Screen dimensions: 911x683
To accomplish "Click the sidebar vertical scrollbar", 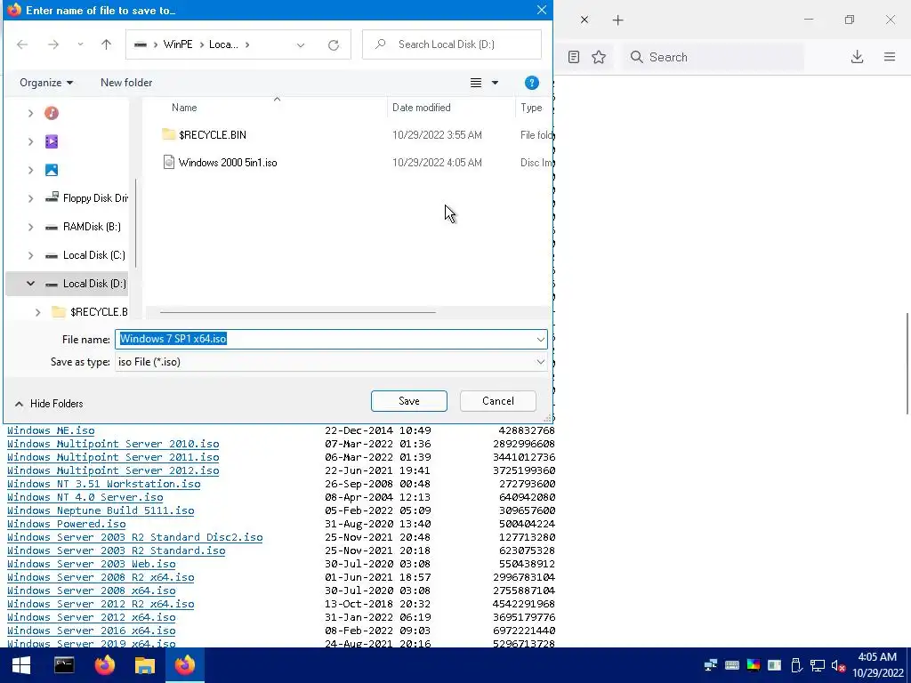I will pyautogui.click(x=136, y=223).
